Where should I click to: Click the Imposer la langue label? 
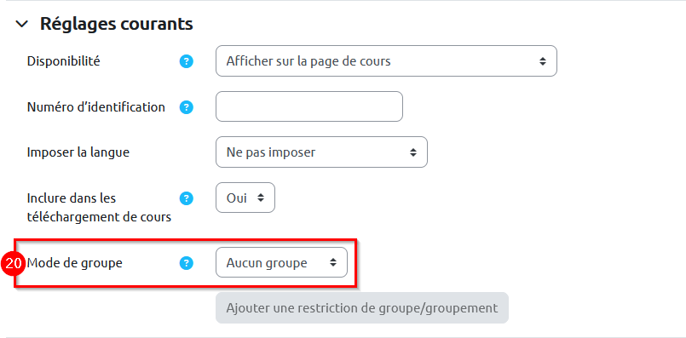coord(78,152)
